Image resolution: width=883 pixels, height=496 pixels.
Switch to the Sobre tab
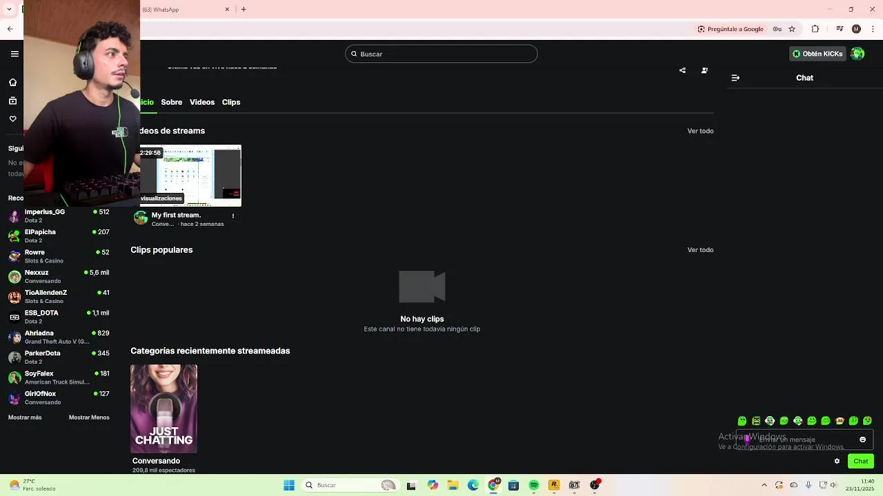[x=172, y=102]
